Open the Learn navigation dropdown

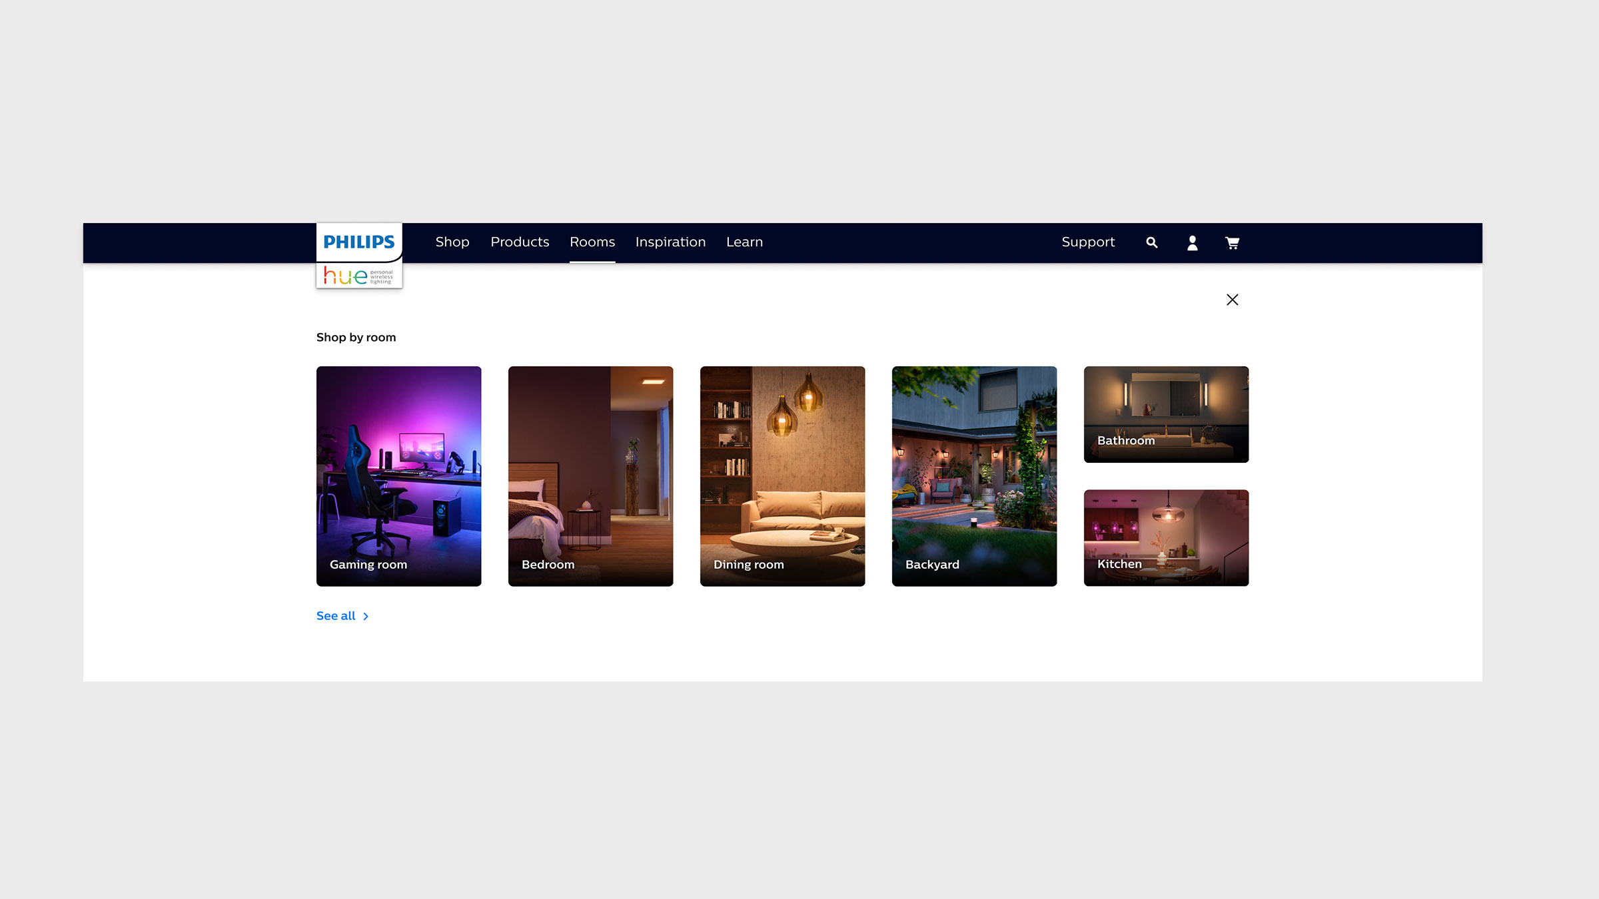tap(744, 242)
